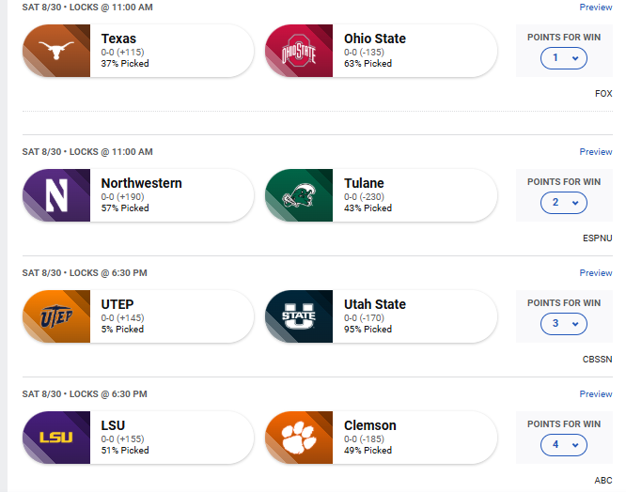
Task: Select the Tulane Green Wave logo
Action: pos(299,195)
